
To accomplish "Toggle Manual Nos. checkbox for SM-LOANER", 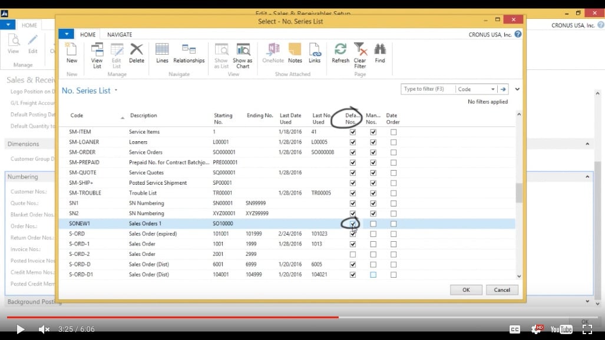I will click(x=373, y=142).
